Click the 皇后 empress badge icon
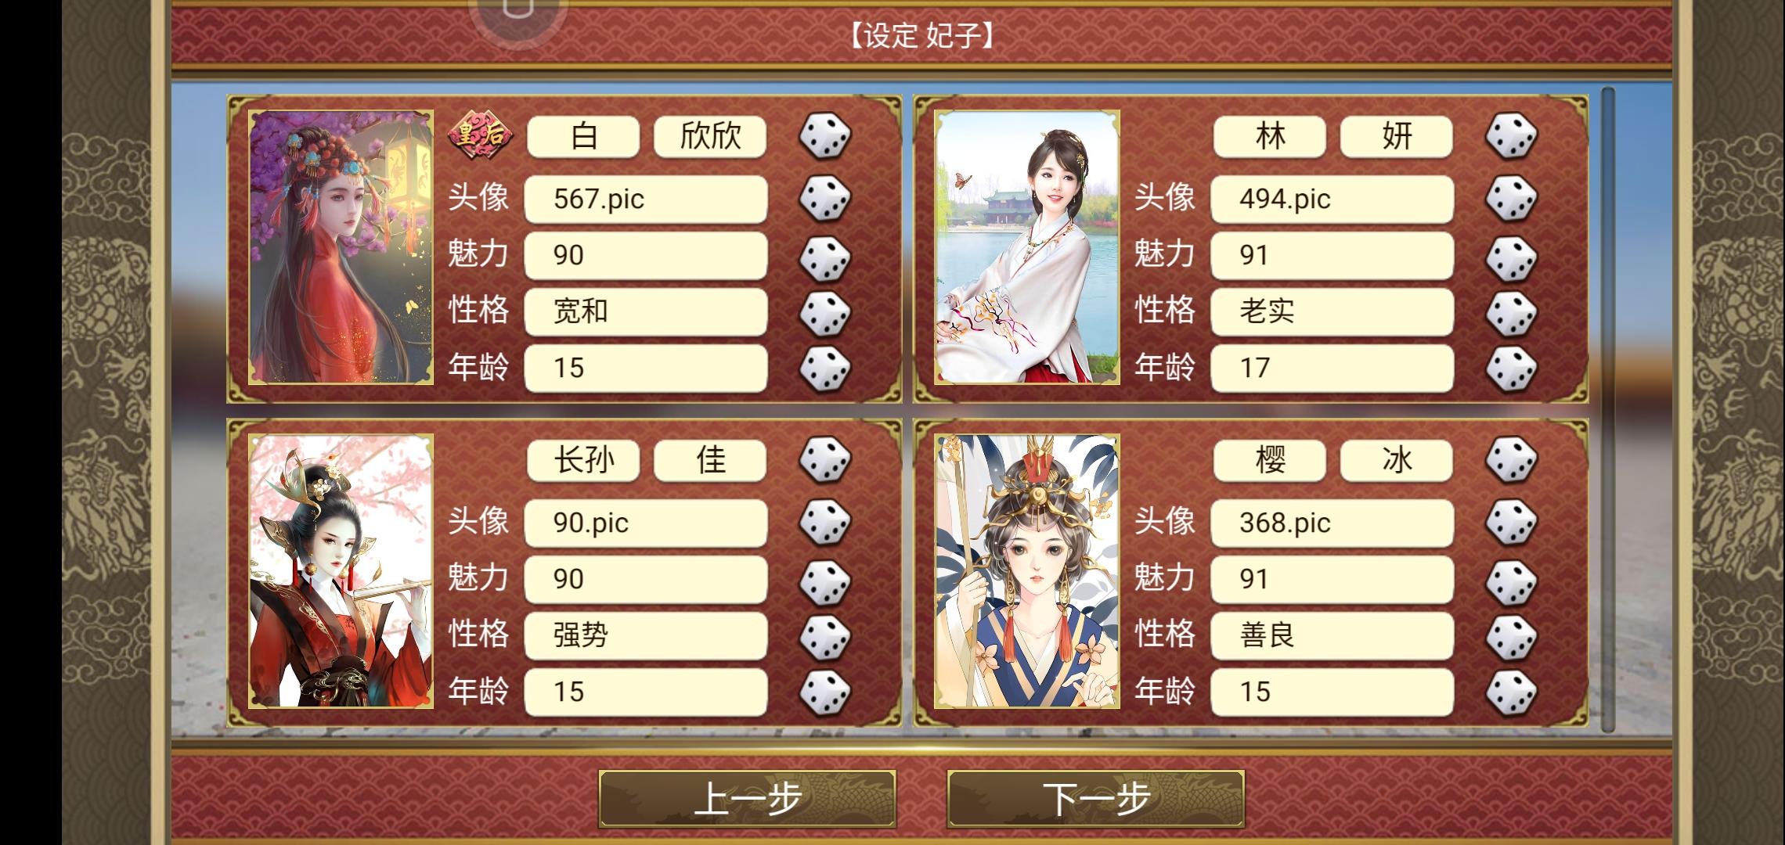This screenshot has width=1785, height=845. 480,136
